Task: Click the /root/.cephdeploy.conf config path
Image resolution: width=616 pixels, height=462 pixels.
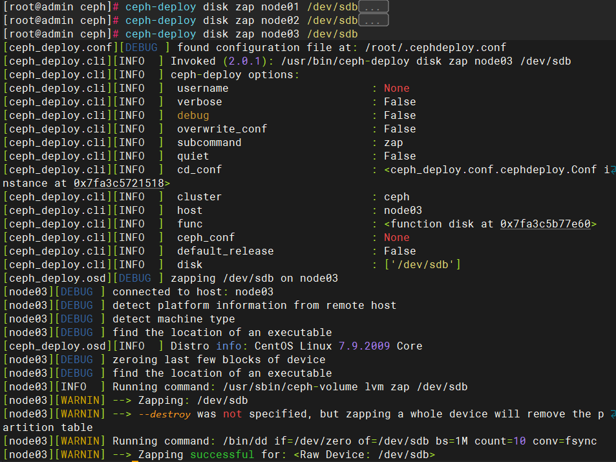Action: click(435, 48)
